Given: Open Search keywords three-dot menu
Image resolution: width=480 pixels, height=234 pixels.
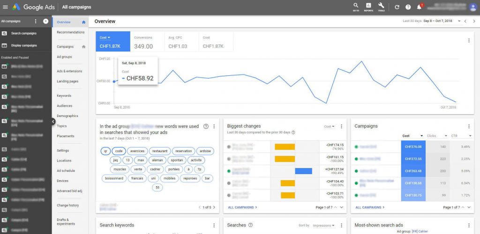Looking at the screenshot, I should 214,226.
